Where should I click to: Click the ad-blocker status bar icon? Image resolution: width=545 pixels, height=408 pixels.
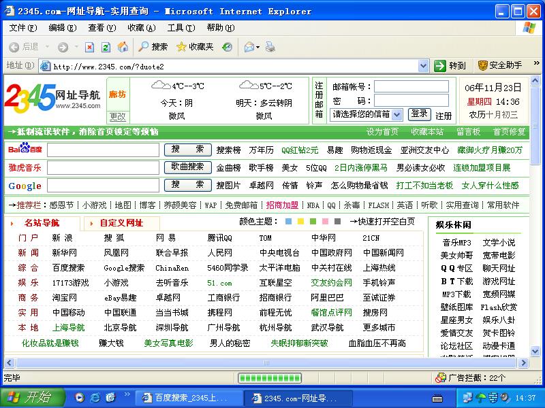[441, 378]
